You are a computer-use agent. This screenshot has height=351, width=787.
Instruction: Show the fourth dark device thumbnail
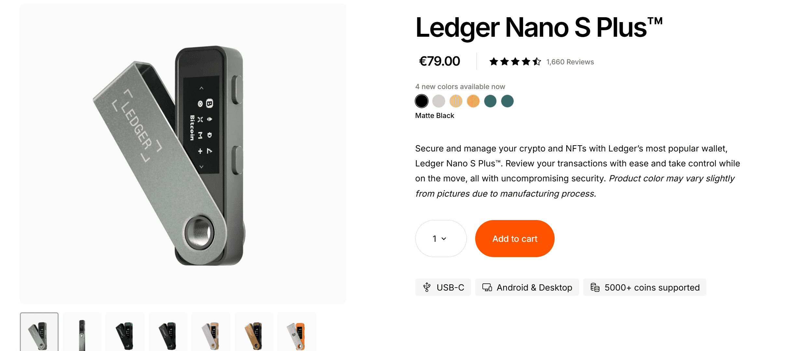click(168, 332)
